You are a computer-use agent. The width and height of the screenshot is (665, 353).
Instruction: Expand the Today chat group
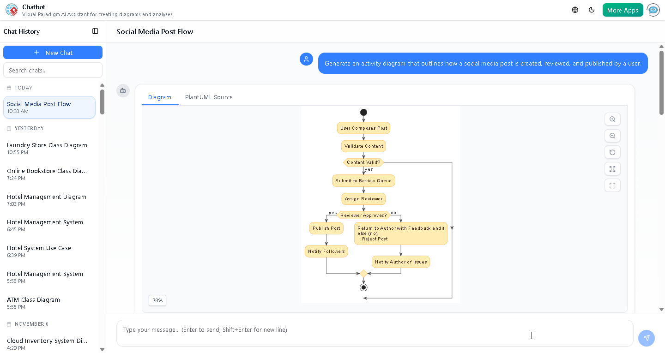pyautogui.click(x=21, y=88)
